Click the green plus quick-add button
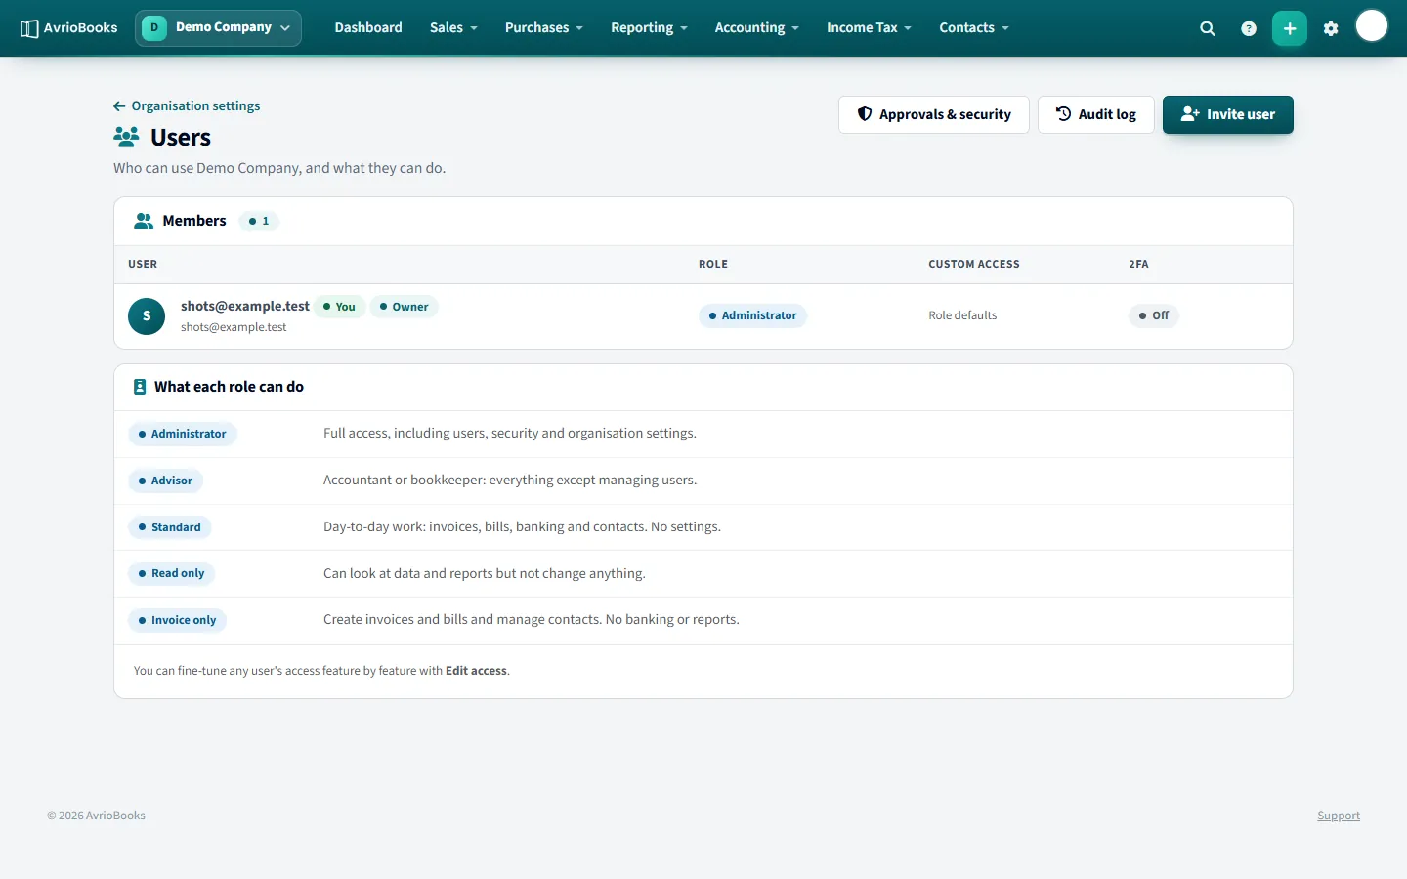 pyautogui.click(x=1290, y=28)
